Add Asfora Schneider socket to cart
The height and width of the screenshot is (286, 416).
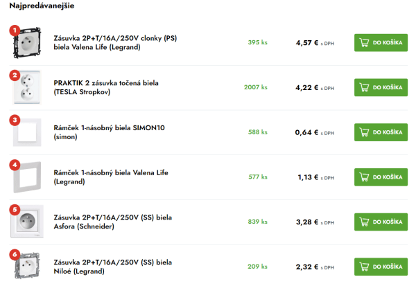pyautogui.click(x=381, y=222)
